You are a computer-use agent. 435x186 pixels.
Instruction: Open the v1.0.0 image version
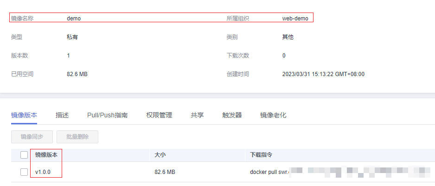[x=43, y=172]
